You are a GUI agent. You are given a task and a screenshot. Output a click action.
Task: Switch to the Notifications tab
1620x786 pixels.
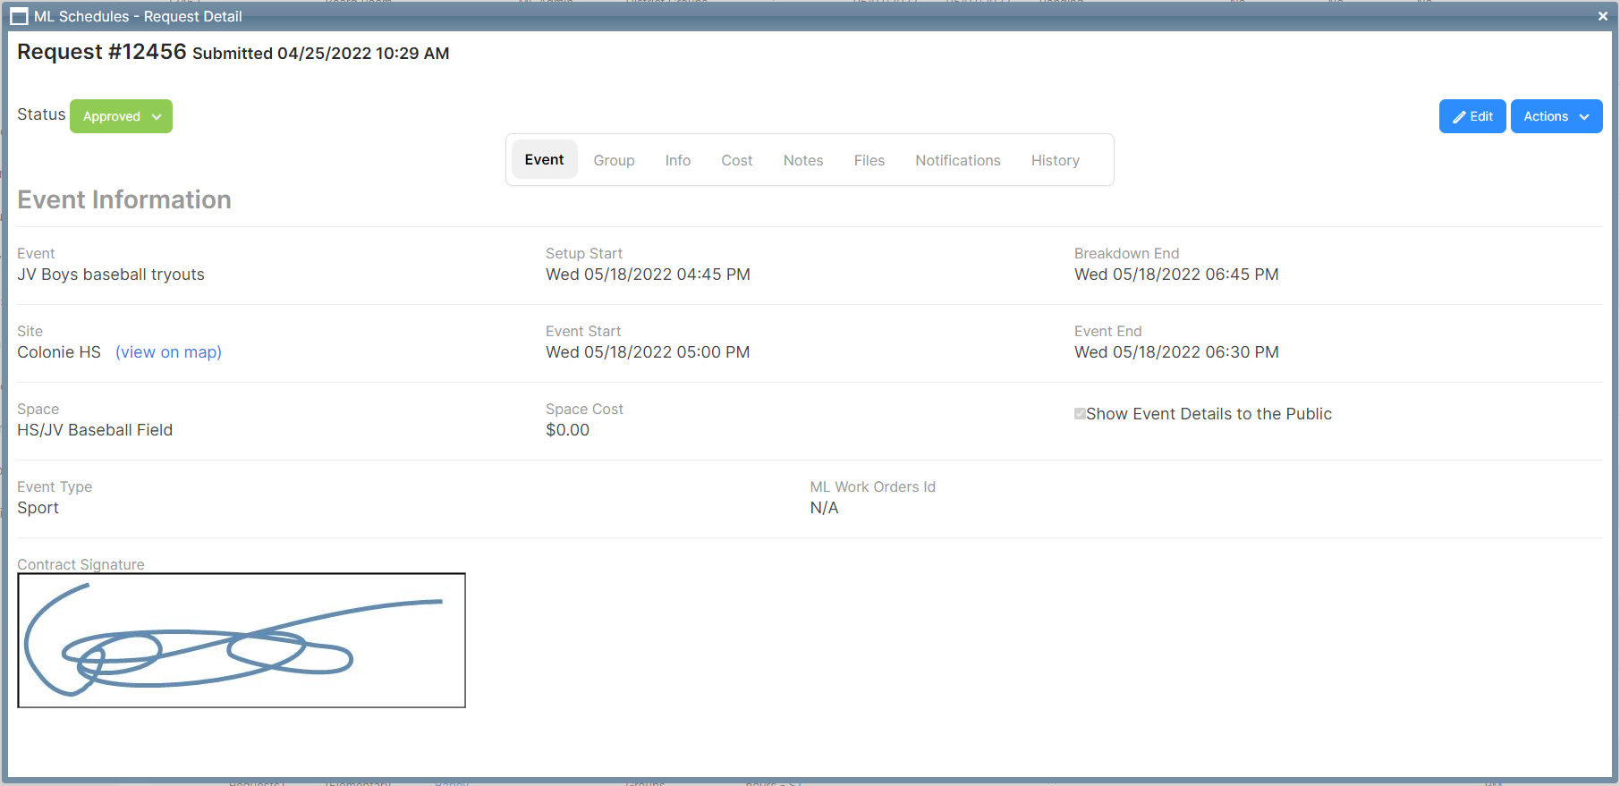coord(958,160)
